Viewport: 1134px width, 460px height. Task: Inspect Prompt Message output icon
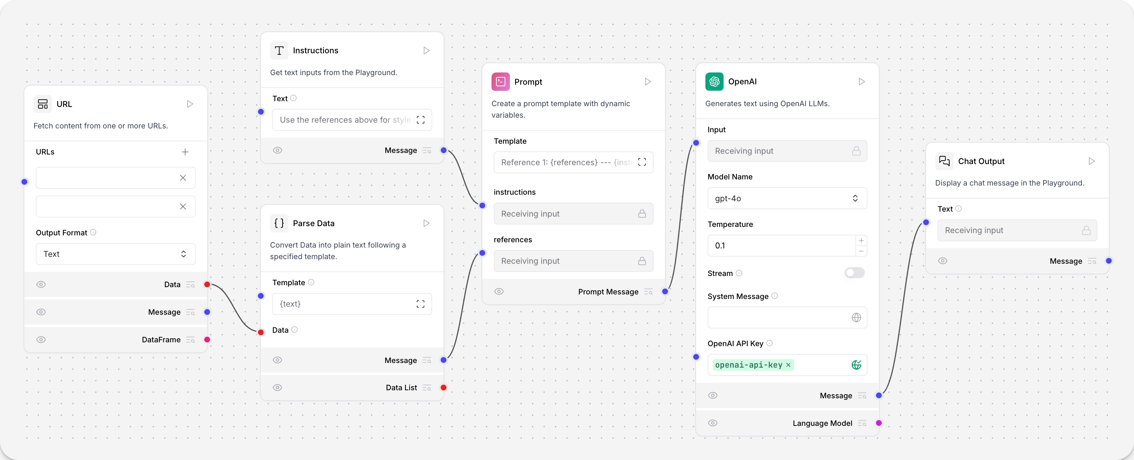(x=648, y=292)
